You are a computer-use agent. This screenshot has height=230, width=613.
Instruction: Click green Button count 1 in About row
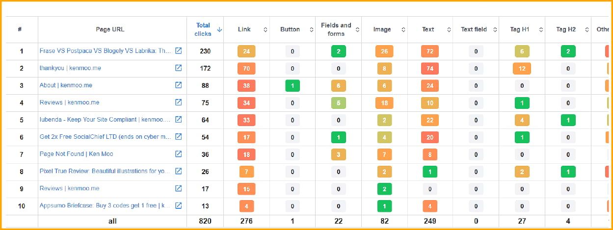(x=293, y=85)
